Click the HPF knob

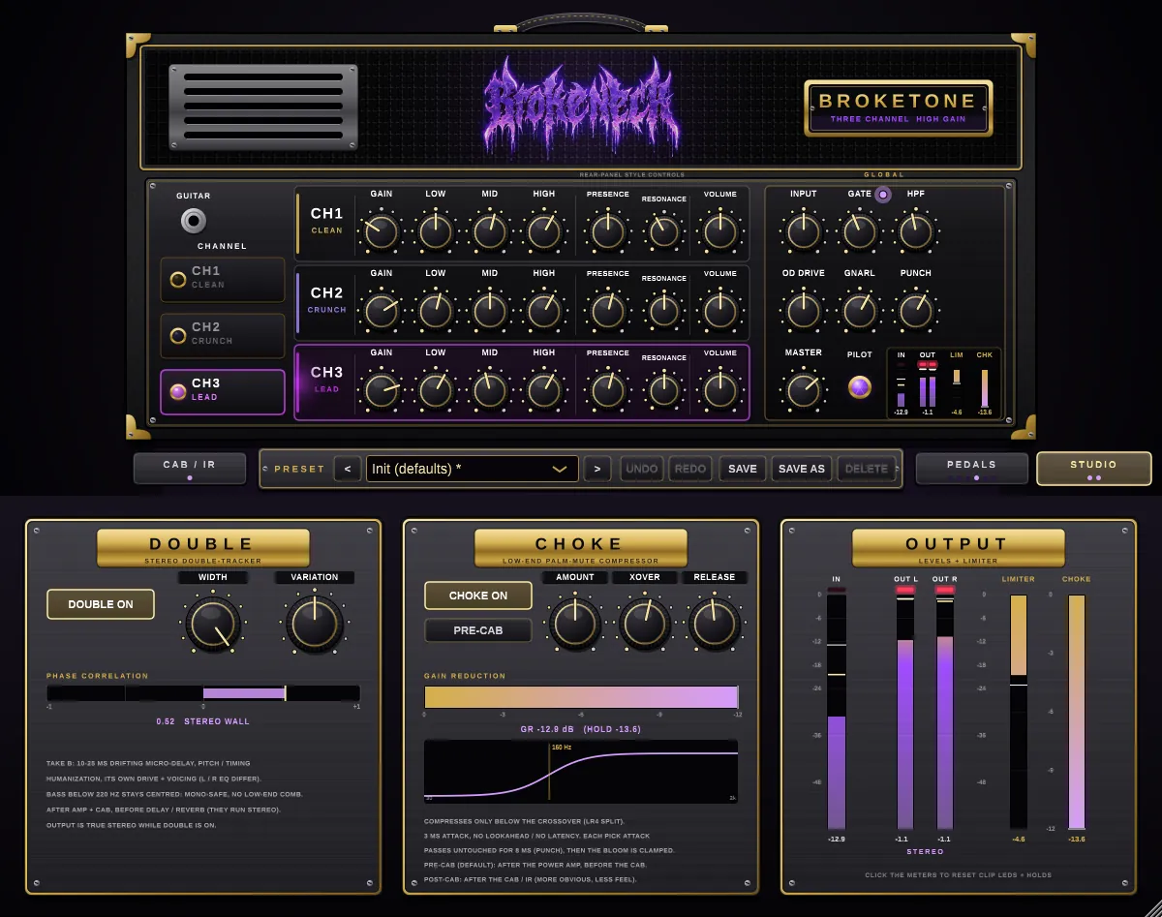[x=916, y=232]
